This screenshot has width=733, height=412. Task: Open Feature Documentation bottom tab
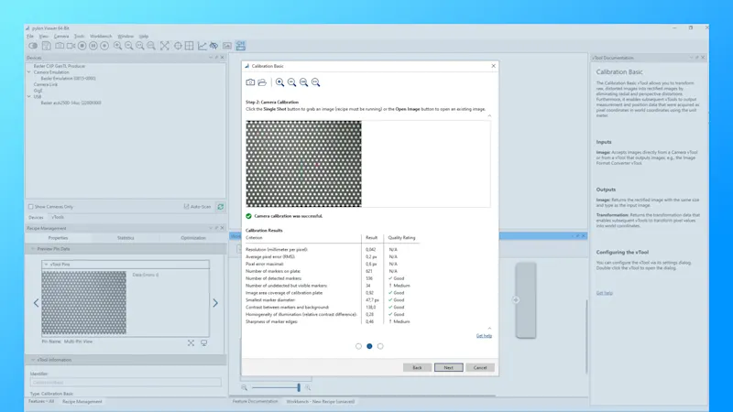tap(256, 401)
